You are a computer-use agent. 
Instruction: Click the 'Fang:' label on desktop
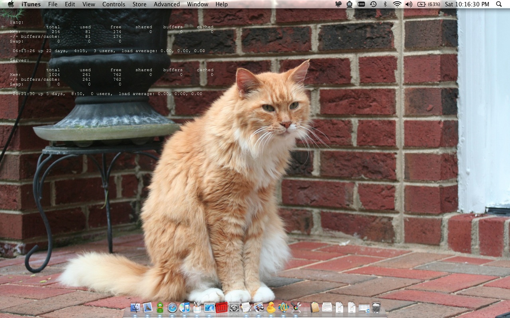[x=17, y=22]
